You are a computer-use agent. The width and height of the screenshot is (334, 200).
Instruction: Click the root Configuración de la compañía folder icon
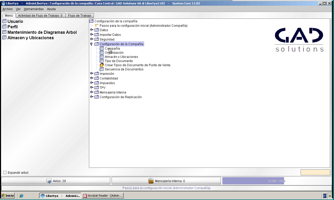click(x=91, y=21)
